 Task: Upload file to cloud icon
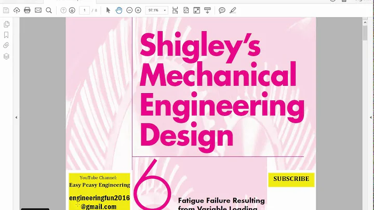[x=17, y=10]
